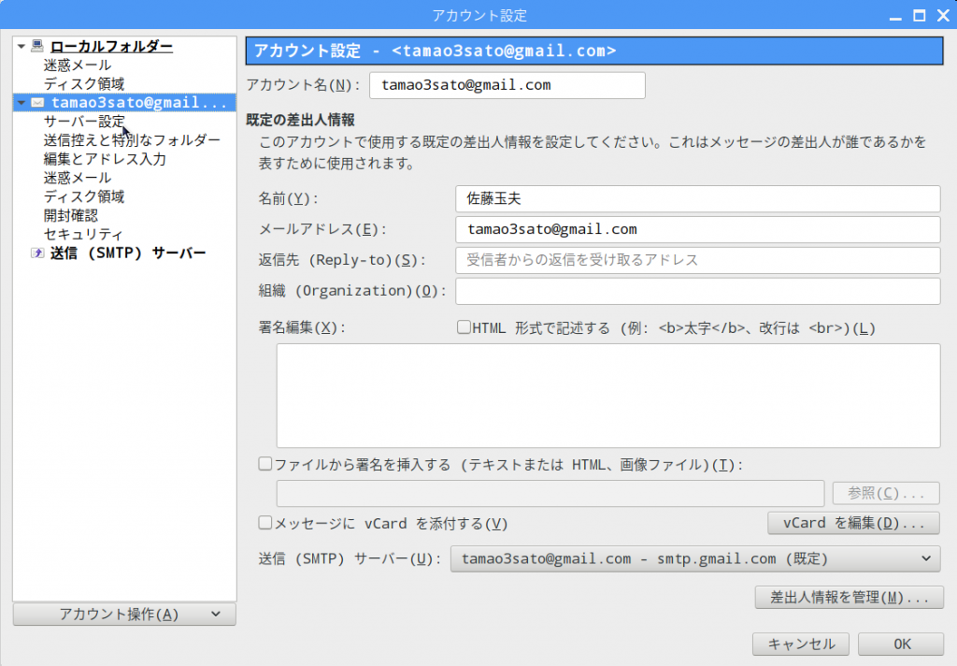
Task: Close the アカウント設定 window
Action: point(943,16)
